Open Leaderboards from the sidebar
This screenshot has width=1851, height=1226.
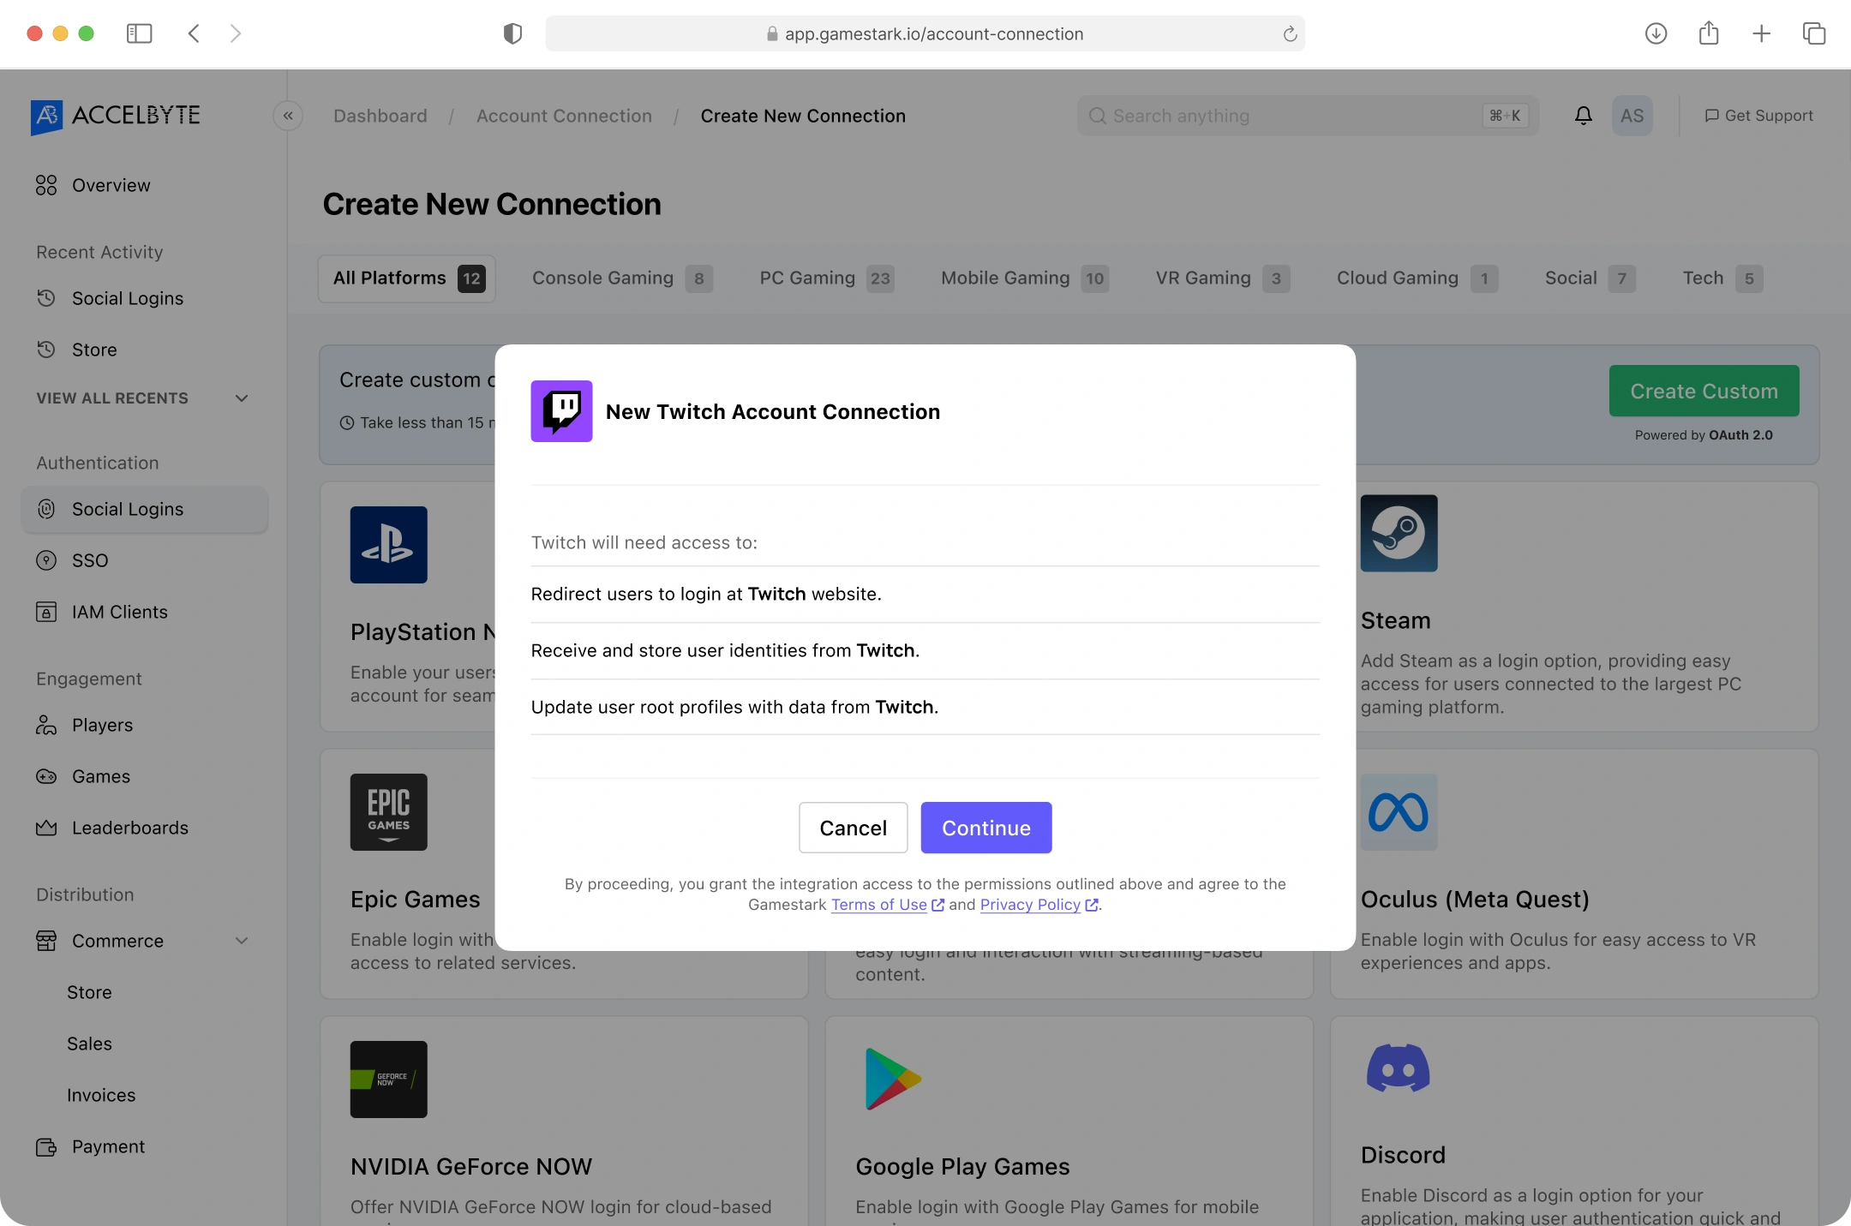click(x=129, y=828)
